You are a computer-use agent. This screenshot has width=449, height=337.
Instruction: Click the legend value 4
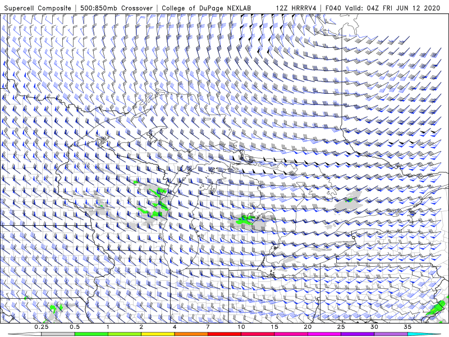pos(175,327)
